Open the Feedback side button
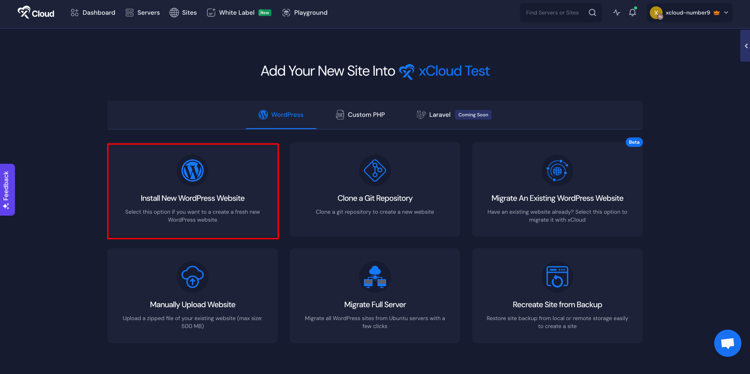Image resolution: width=750 pixels, height=374 pixels. point(6,190)
